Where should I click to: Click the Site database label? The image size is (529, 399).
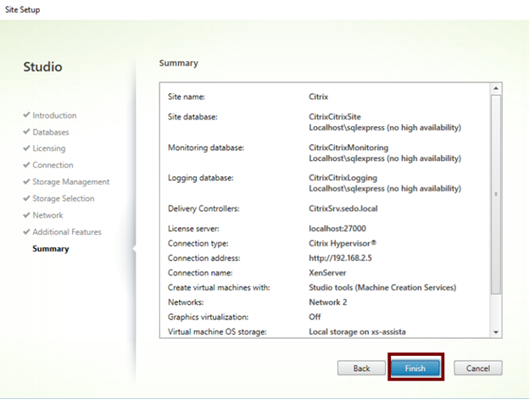(192, 117)
